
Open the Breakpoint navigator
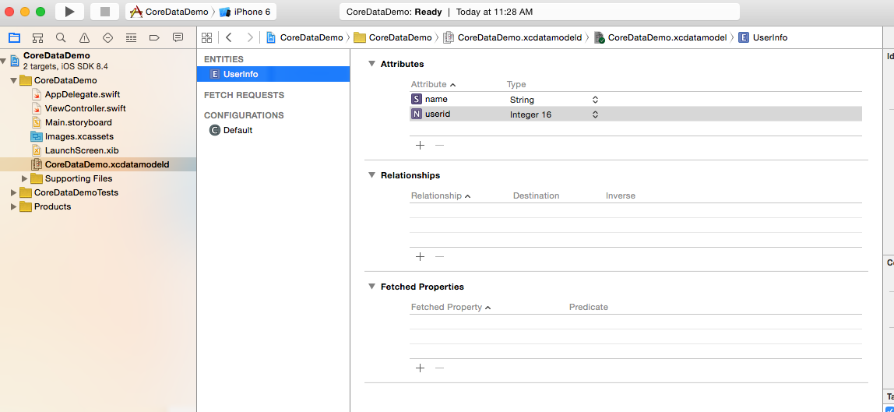(154, 37)
